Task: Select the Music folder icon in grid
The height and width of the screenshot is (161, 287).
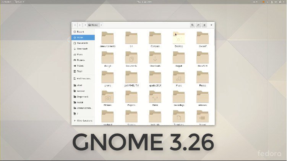Action: point(179,77)
